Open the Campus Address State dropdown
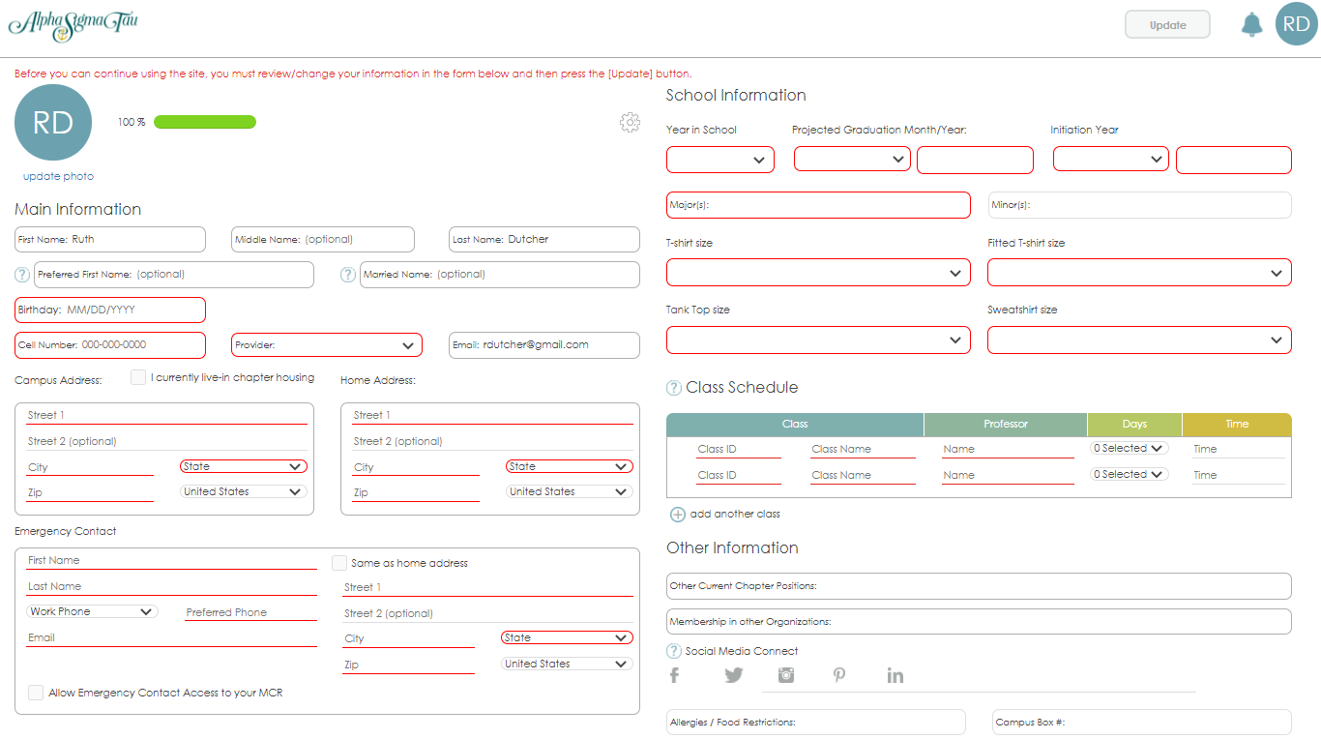 click(244, 466)
